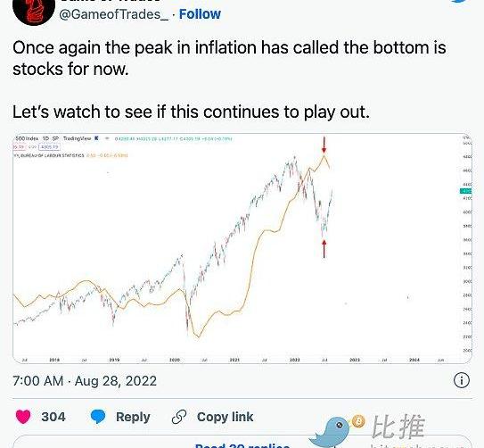
Task: Click the red arrow below the stock bottom
Action: pos(324,249)
